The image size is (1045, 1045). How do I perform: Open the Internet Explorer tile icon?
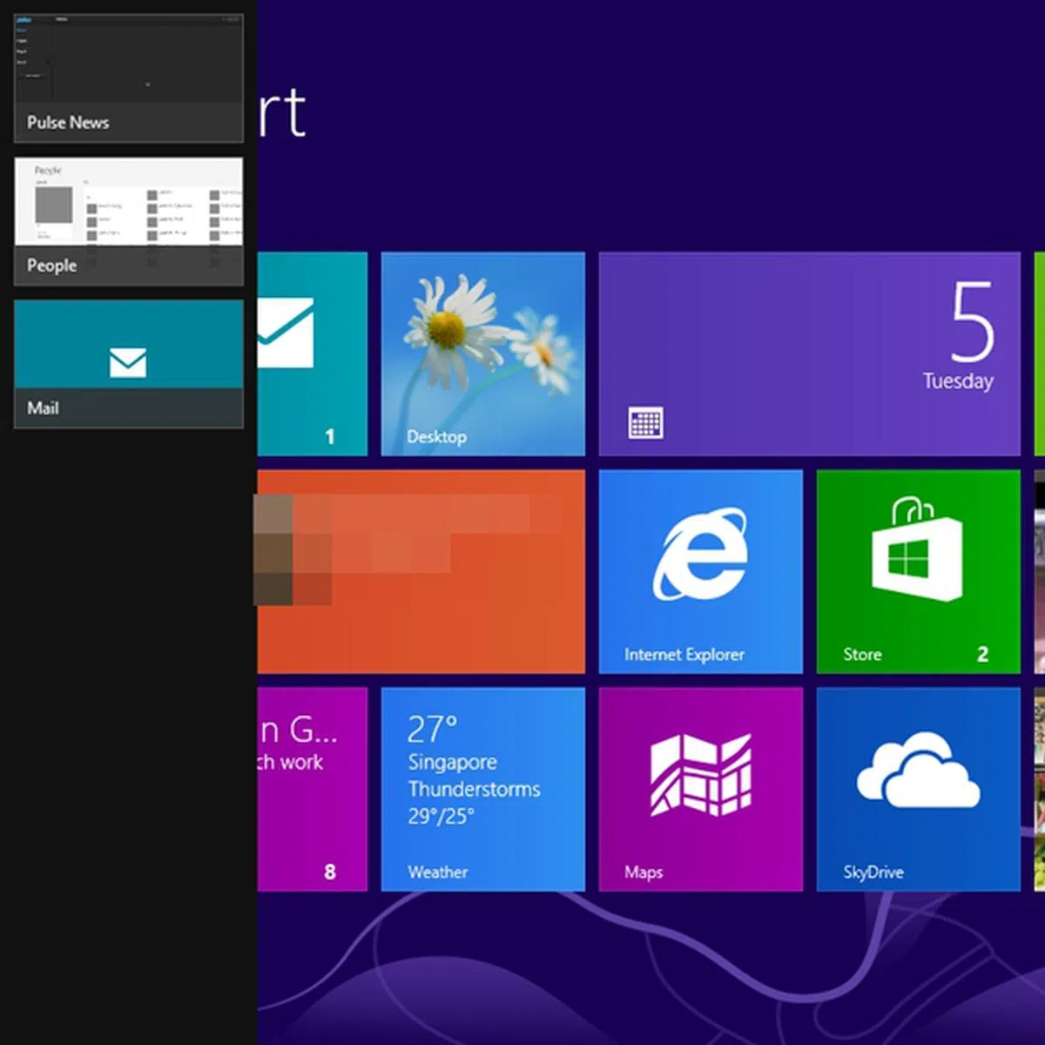700,555
